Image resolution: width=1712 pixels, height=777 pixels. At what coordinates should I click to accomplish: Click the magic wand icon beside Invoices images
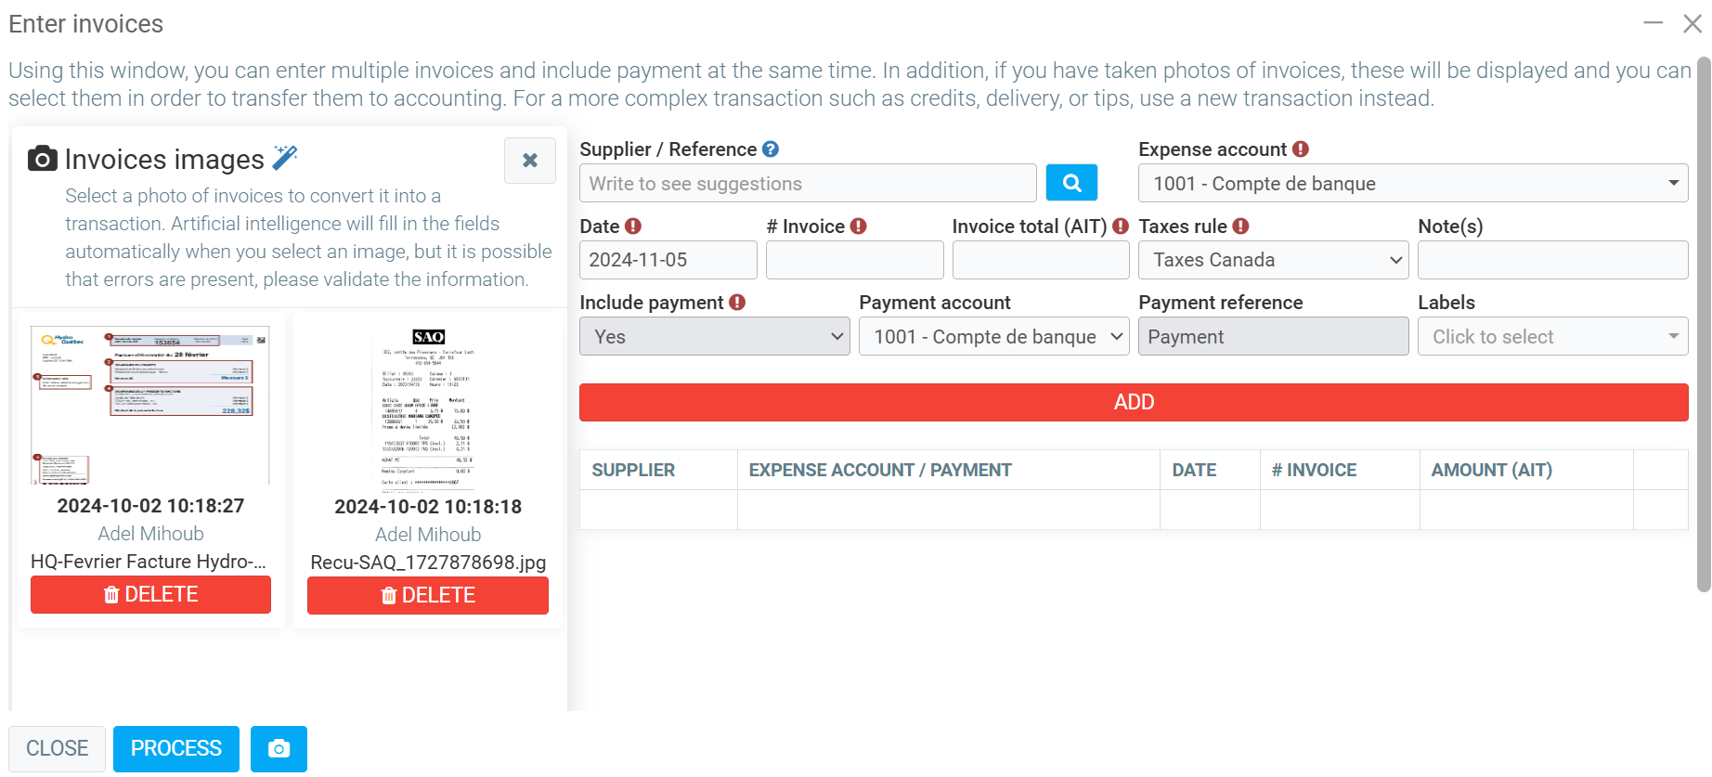[x=285, y=159]
